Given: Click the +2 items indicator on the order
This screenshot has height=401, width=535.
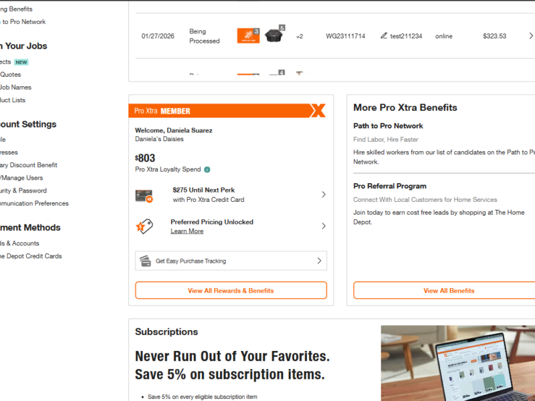Looking at the screenshot, I should pyautogui.click(x=299, y=36).
